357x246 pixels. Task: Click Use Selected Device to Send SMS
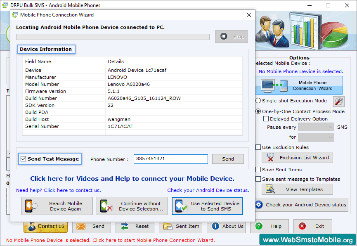(x=207, y=206)
